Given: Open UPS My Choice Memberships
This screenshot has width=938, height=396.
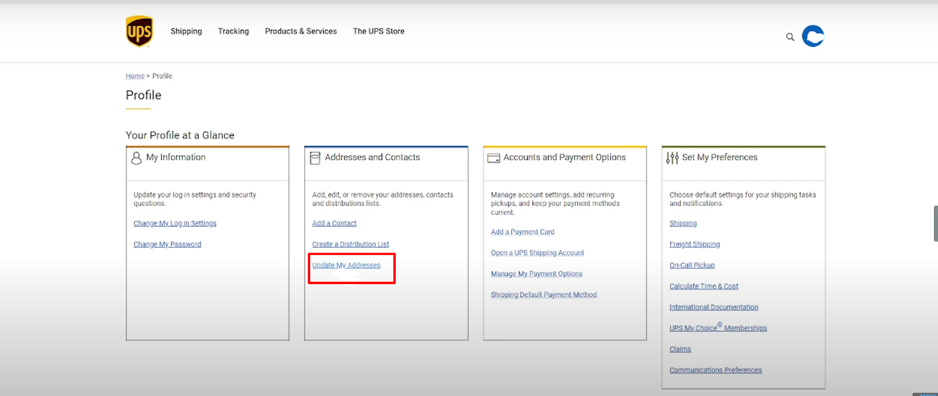Looking at the screenshot, I should (718, 328).
